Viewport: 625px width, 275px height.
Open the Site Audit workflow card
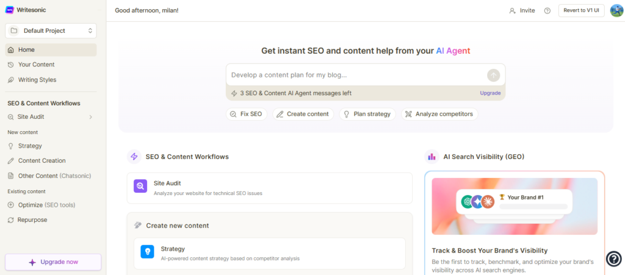(x=269, y=188)
